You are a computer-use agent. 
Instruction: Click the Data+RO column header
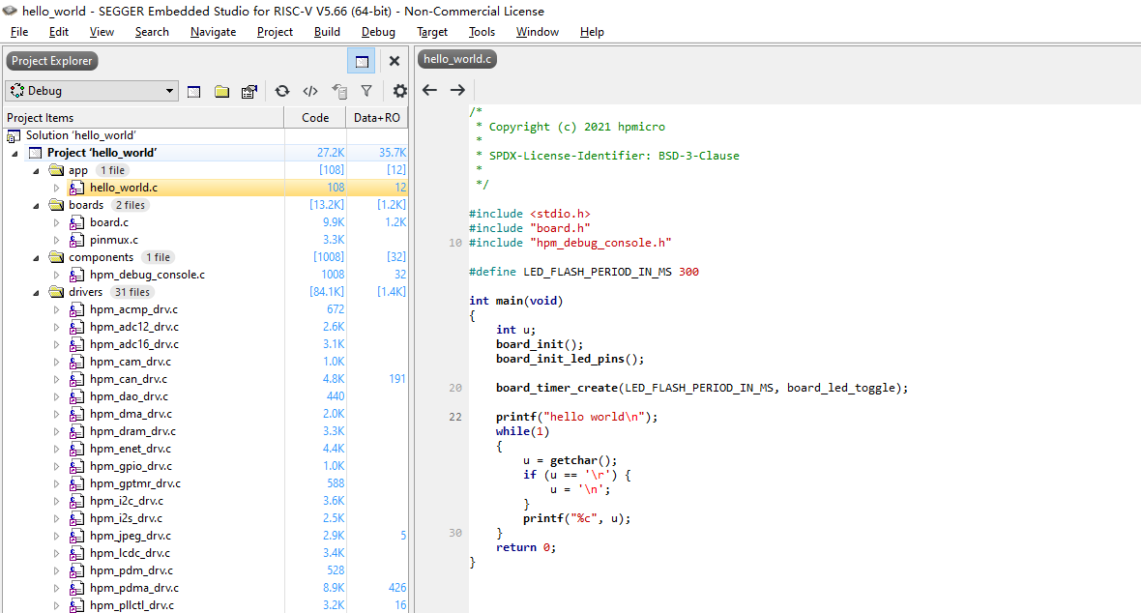(377, 118)
